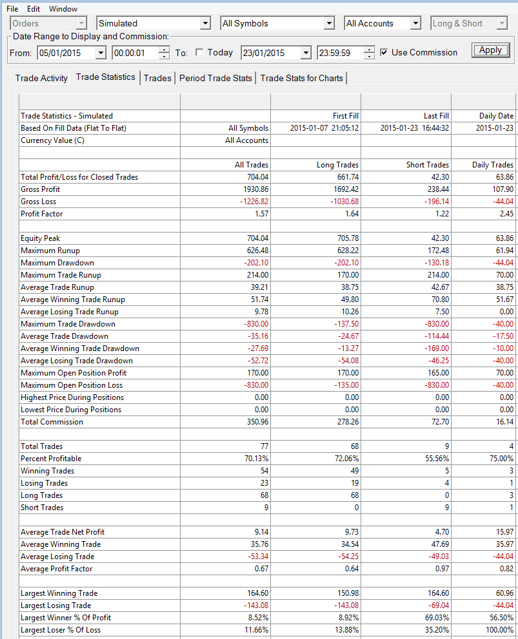Image resolution: width=518 pixels, height=639 pixels.
Task: Click the Average Trade Net Profit label
Action: click(x=63, y=531)
